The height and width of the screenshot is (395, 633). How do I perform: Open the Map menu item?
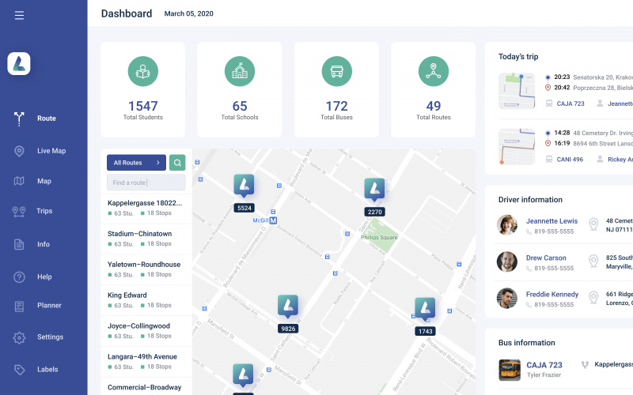pyautogui.click(x=44, y=181)
